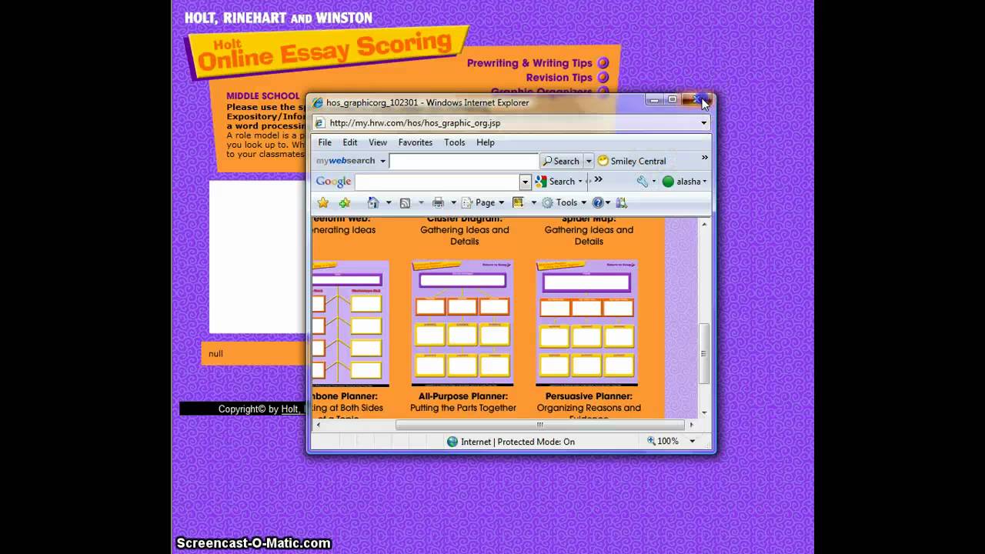Open the Favorites menu
This screenshot has width=985, height=554.
pos(416,142)
